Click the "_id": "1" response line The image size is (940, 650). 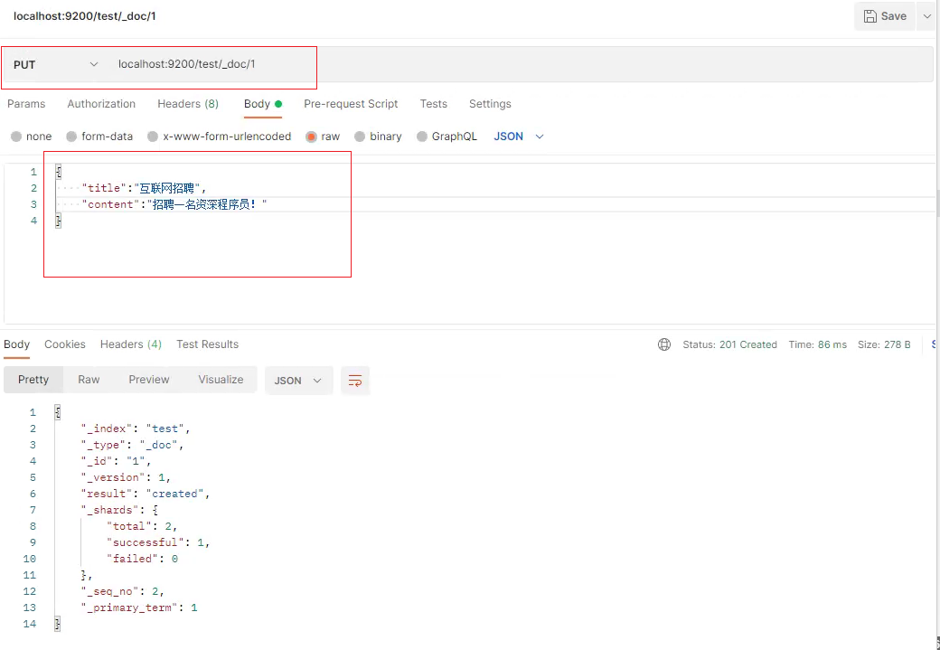117,461
